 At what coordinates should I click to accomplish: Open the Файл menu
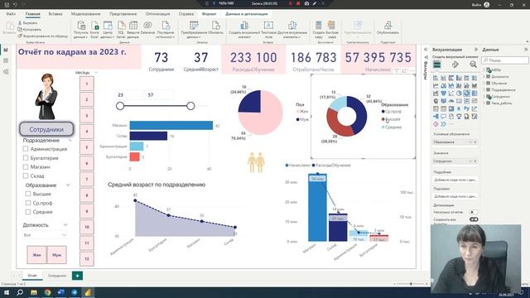click(11, 14)
